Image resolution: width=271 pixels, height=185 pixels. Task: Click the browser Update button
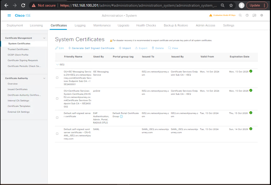[255, 5]
